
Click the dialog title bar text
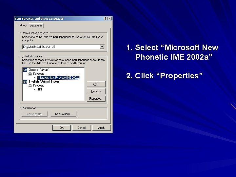[x=39, y=19]
